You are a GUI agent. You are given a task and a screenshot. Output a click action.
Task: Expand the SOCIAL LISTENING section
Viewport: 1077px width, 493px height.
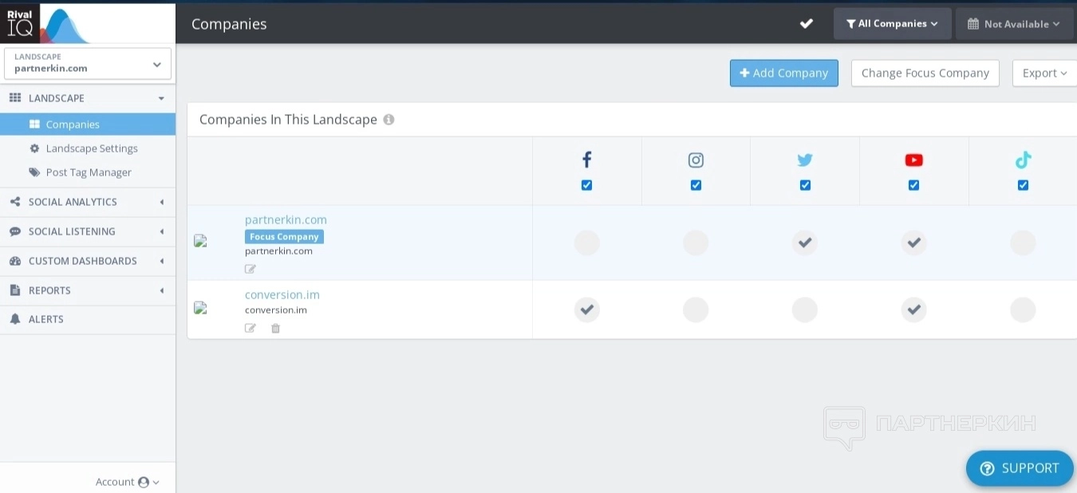pos(88,231)
